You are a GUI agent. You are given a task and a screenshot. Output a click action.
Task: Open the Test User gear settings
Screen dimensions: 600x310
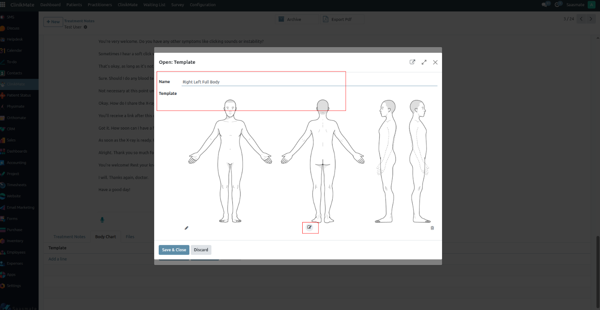[x=85, y=27]
